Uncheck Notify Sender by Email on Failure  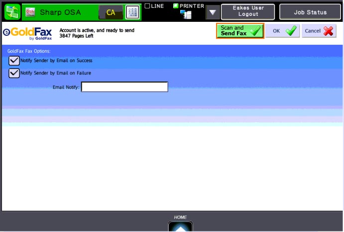point(14,73)
